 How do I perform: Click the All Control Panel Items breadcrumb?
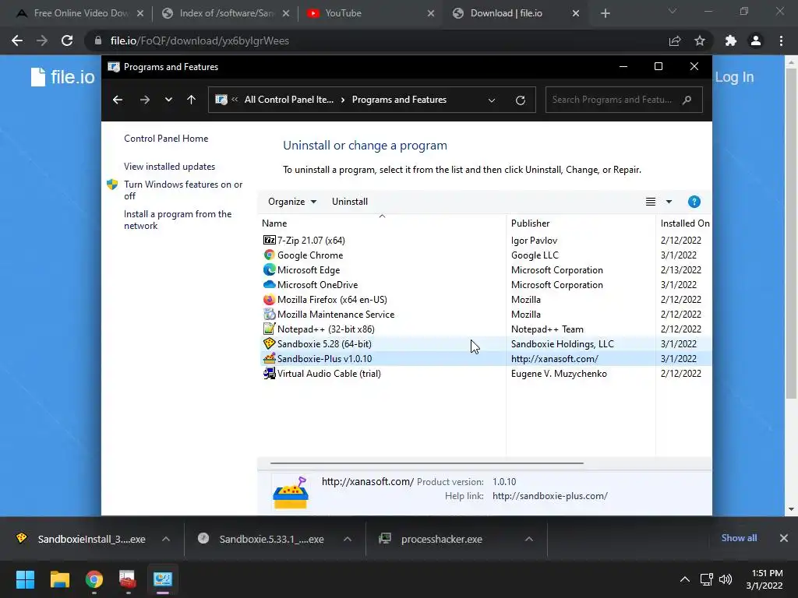click(288, 100)
